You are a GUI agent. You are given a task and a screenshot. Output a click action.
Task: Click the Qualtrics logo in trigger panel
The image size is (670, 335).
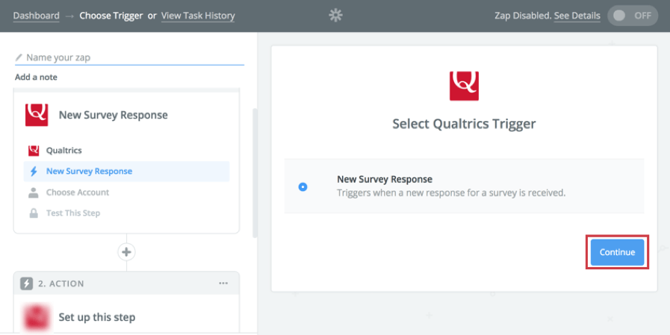coord(463,86)
